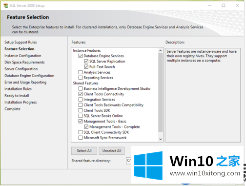The width and height of the screenshot is (246, 186).
Task: Click the features list scroll up arrow
Action: pos(161,51)
